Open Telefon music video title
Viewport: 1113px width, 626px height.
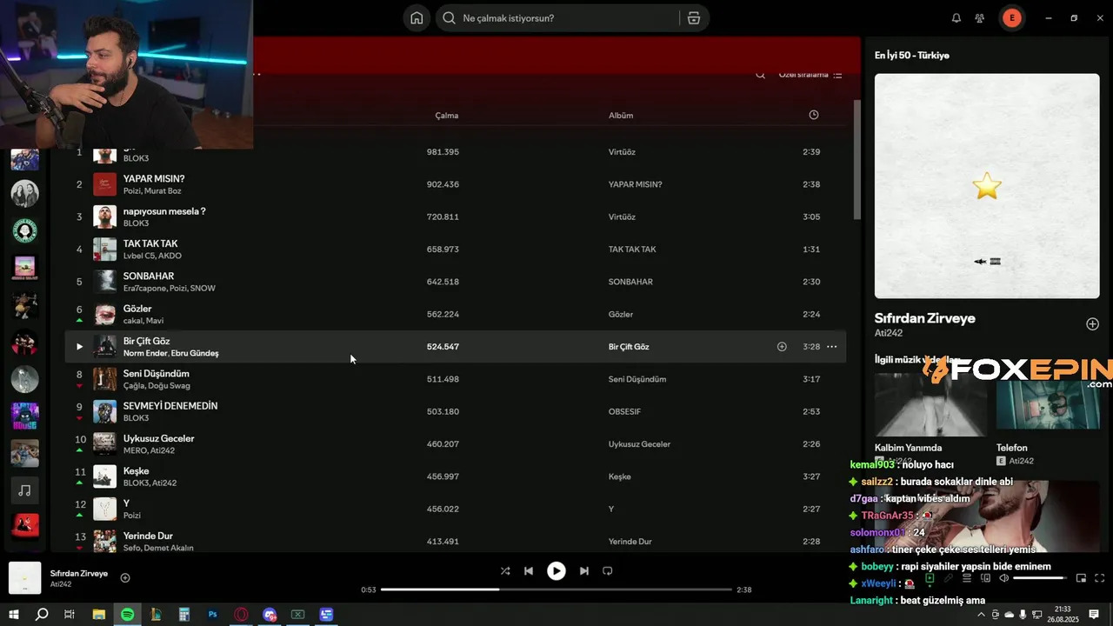click(1012, 448)
